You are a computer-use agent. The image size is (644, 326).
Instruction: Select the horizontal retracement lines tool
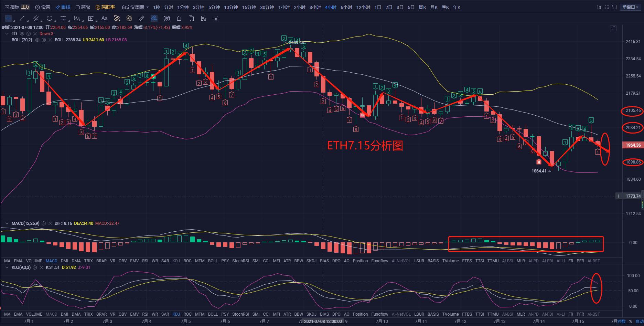pyautogui.click(x=63, y=18)
